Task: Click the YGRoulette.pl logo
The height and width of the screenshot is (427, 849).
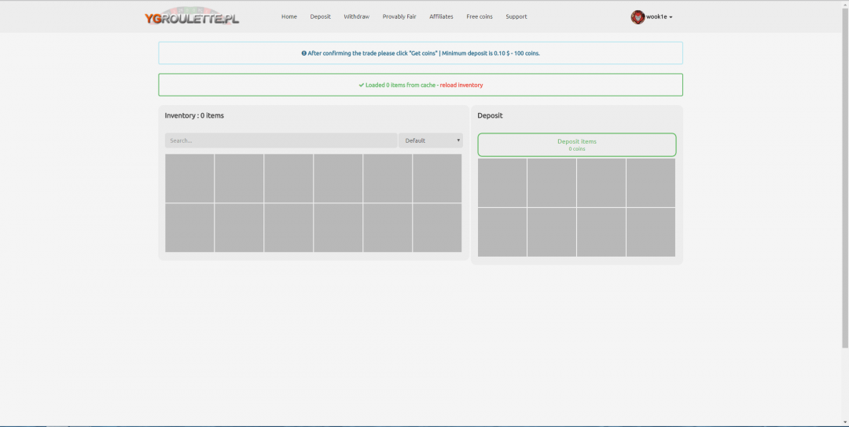Action: [x=192, y=16]
